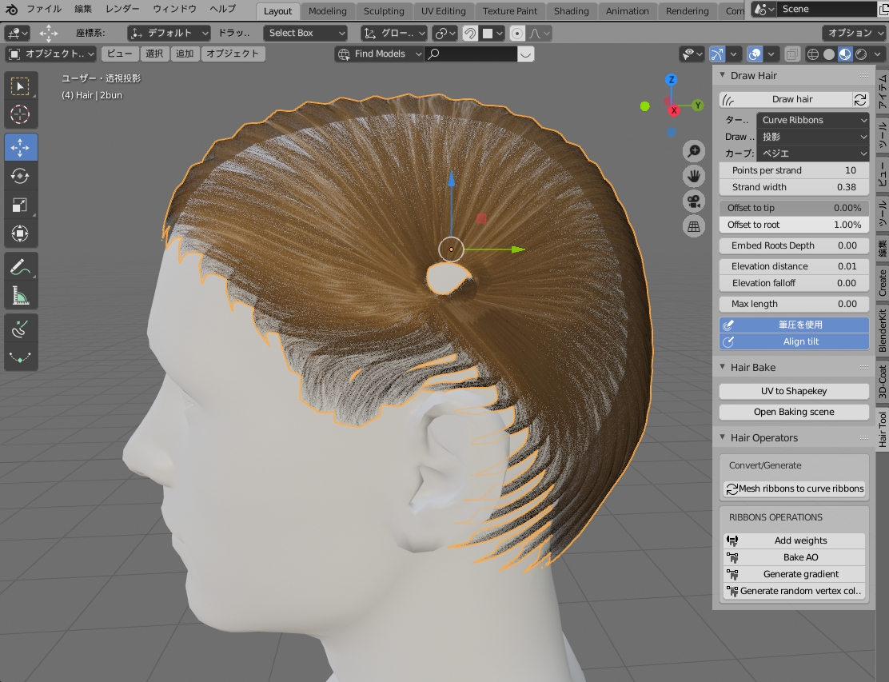Select the Scale tool
This screenshot has height=682, width=889.
pos(21,205)
